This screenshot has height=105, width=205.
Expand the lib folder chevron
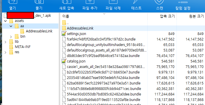click(x=5, y=42)
